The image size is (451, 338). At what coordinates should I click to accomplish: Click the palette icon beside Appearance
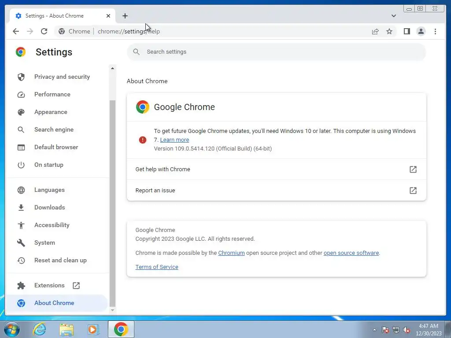pos(21,112)
